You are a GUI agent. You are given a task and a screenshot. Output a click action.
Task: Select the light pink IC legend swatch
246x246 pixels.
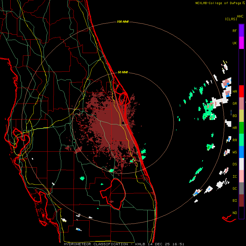(x=241, y=176)
